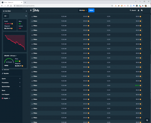Open the browser extensions puzzle icon
The height and width of the screenshot is (123, 151).
point(143,6)
